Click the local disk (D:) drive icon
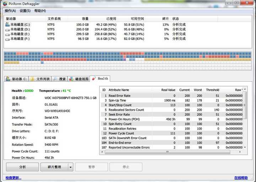Image resolution: width=256 pixels, height=182 pixels. [7, 29]
